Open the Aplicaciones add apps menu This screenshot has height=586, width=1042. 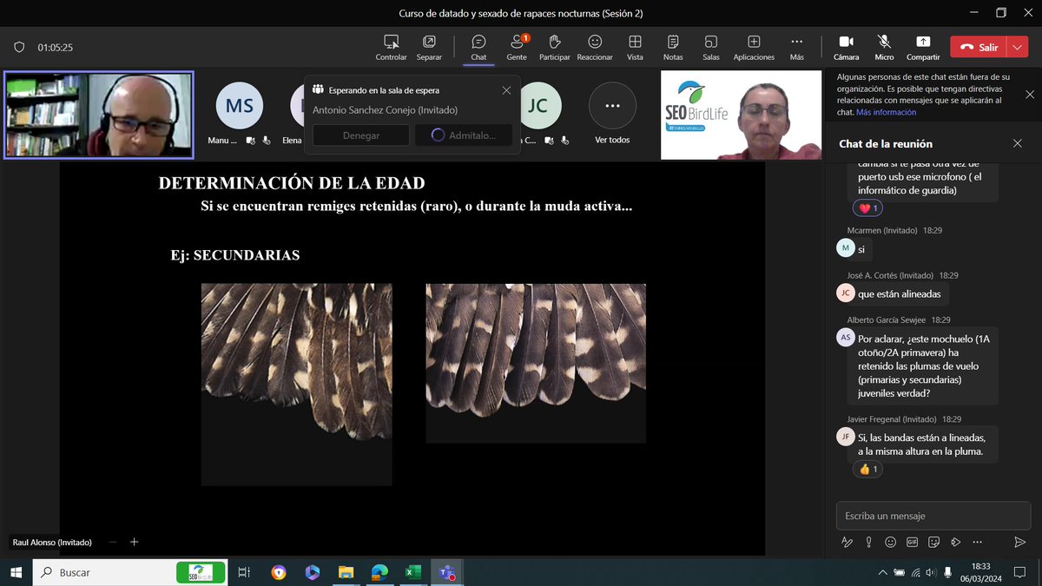[754, 48]
